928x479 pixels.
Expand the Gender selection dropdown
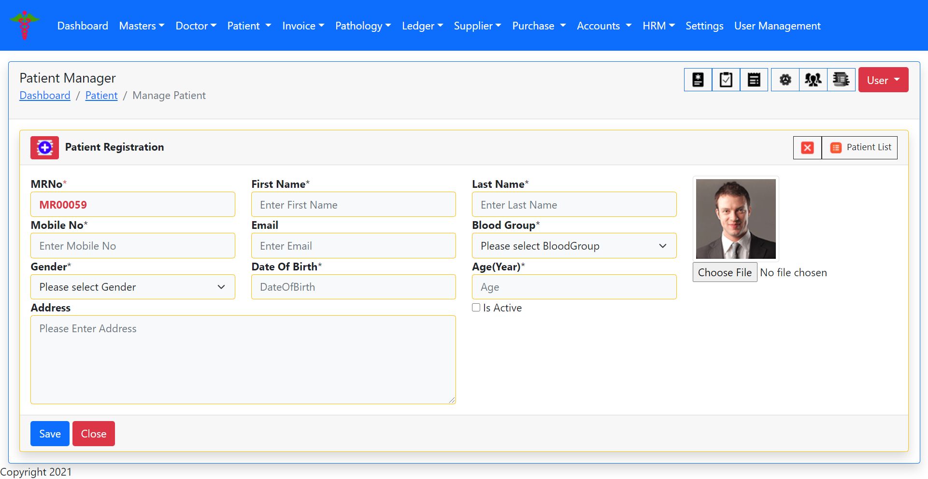click(133, 287)
